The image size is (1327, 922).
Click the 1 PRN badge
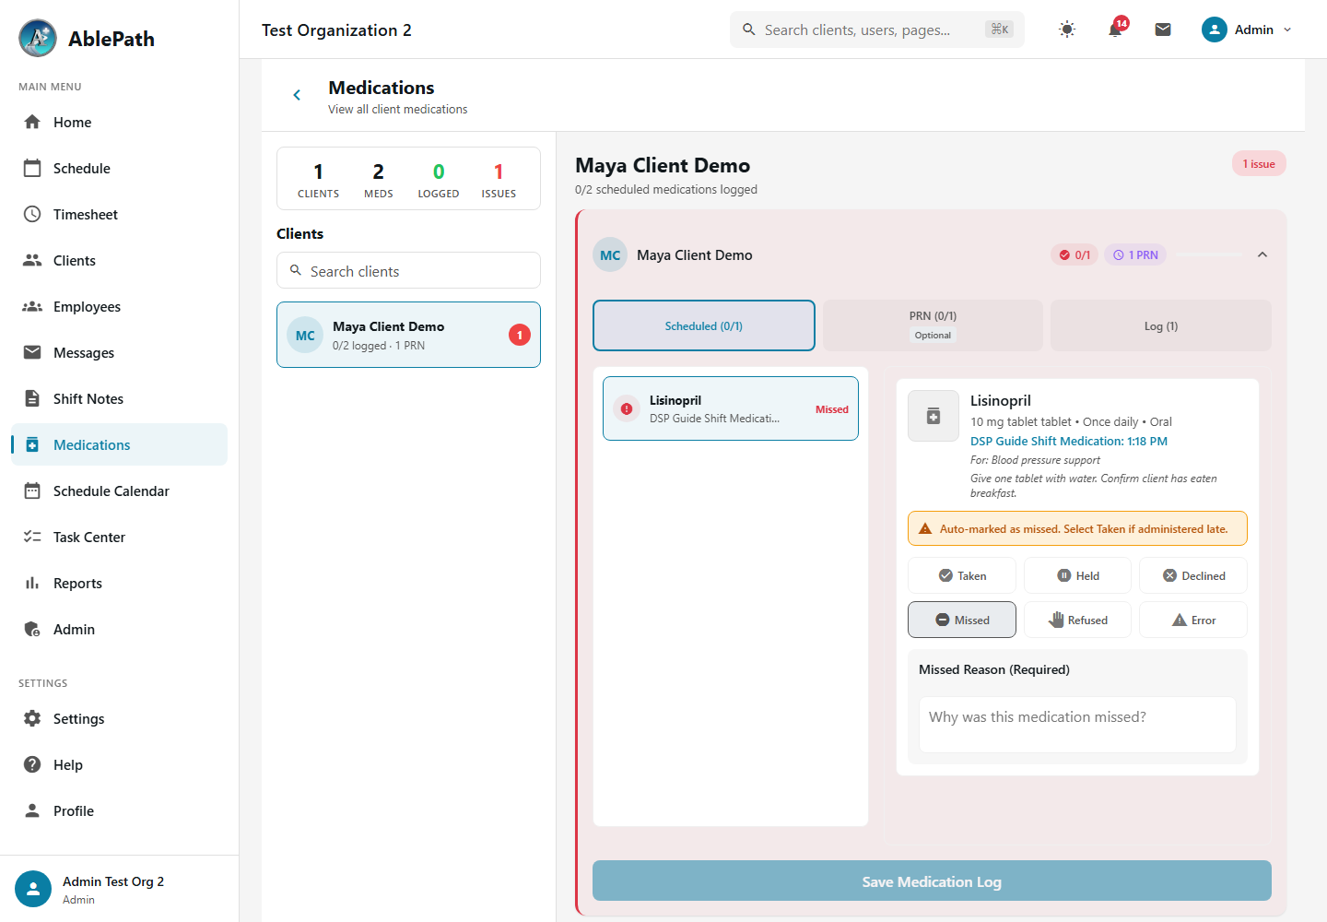(1135, 254)
